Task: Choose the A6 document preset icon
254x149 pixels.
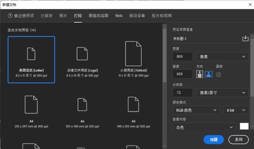Action: point(82,105)
